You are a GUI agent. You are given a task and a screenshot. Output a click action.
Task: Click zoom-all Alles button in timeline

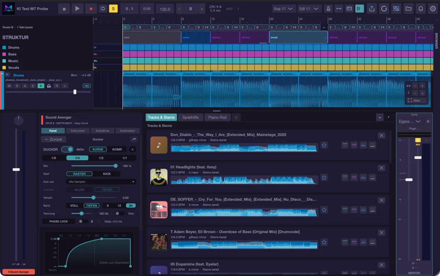pos(417,100)
